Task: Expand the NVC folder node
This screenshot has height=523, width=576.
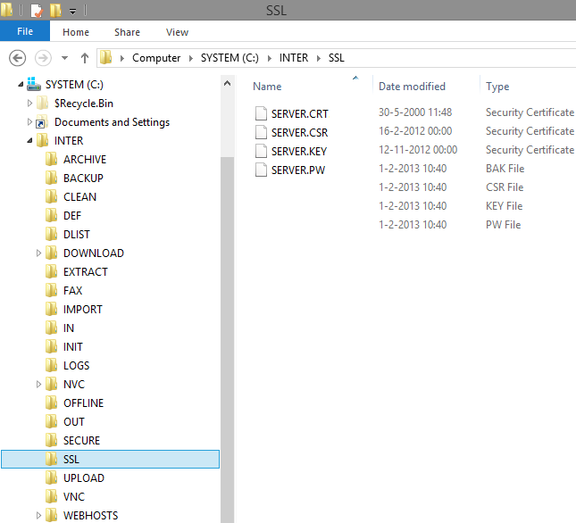Action: tap(38, 385)
